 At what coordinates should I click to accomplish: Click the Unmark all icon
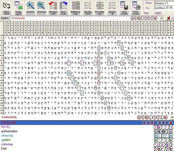pyautogui.click(x=112, y=5)
